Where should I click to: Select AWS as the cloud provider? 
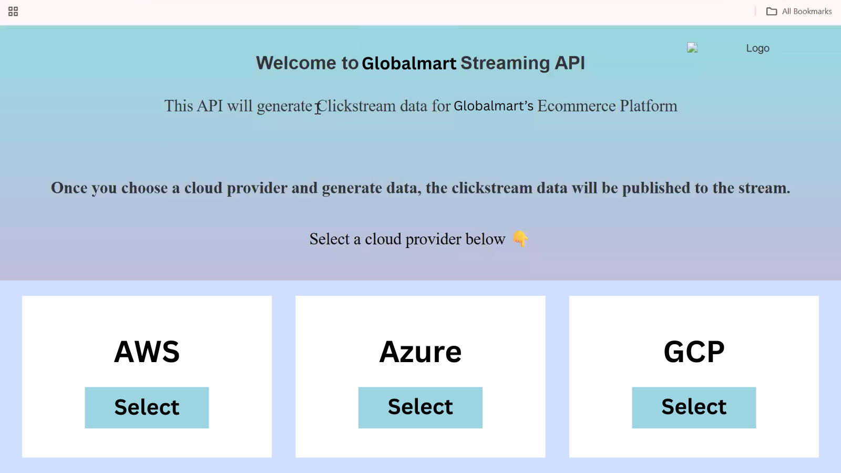coord(147,407)
